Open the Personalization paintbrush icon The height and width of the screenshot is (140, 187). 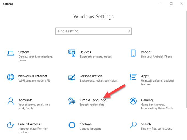pos(72,77)
